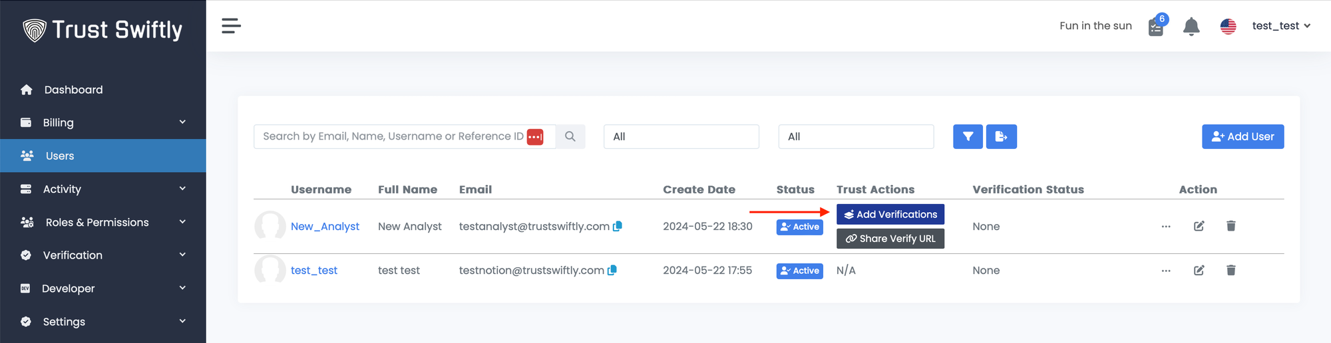Open the notifications bell
The width and height of the screenshot is (1331, 343).
click(x=1191, y=27)
